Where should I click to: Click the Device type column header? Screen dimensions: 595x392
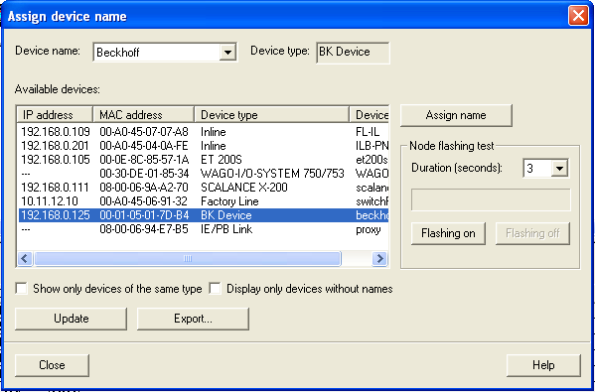coord(272,115)
